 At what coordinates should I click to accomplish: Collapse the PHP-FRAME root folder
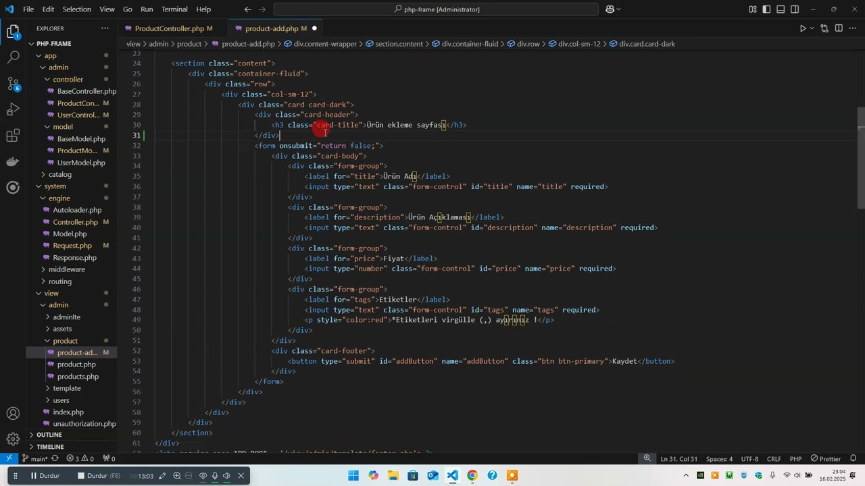click(53, 44)
